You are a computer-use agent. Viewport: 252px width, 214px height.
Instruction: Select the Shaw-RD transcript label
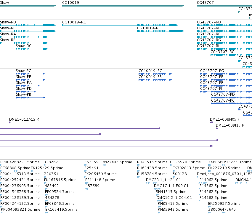pos(8,22)
